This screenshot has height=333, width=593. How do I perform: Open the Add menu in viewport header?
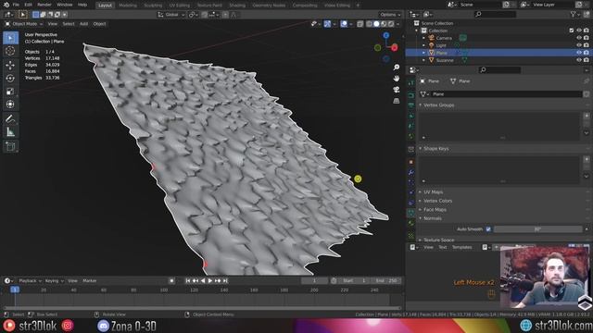83,24
